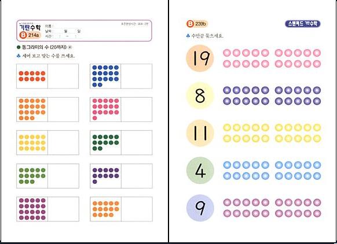The height and width of the screenshot is (244, 337).
Task: Click the blue logo badge top right
Action: [x=303, y=24]
